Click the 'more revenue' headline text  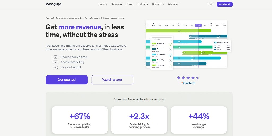coord(80,27)
